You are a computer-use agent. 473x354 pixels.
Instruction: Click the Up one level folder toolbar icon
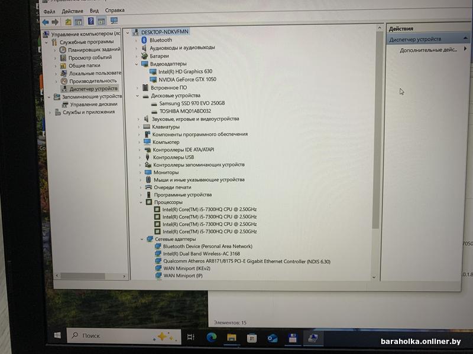[x=68, y=22]
